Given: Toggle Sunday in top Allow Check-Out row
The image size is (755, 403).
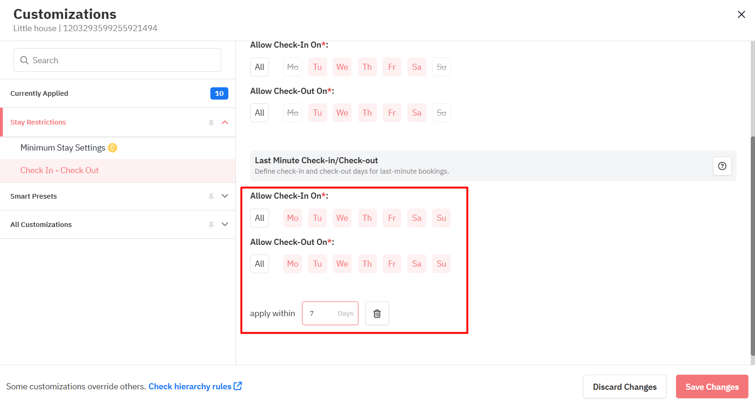Looking at the screenshot, I should click(441, 113).
